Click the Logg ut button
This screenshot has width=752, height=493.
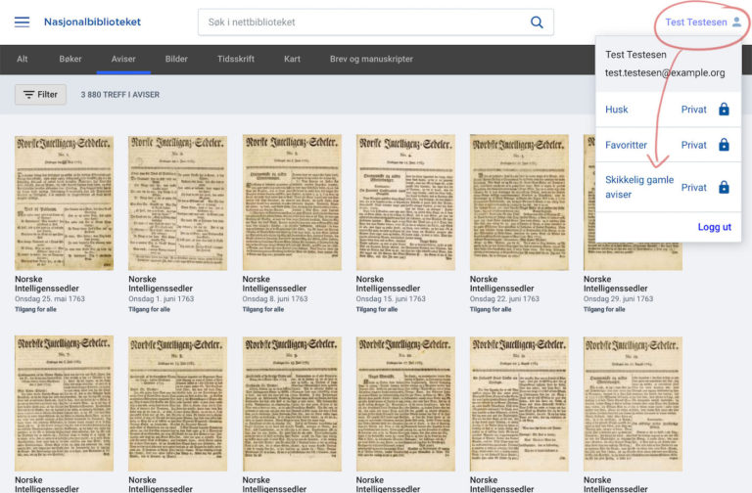714,227
